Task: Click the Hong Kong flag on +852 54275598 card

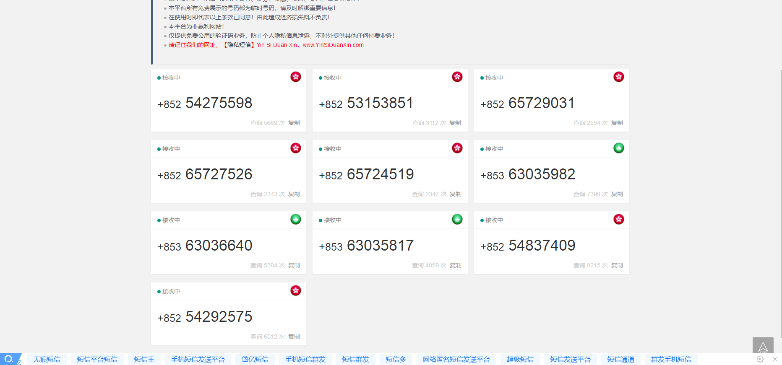Action: click(296, 77)
